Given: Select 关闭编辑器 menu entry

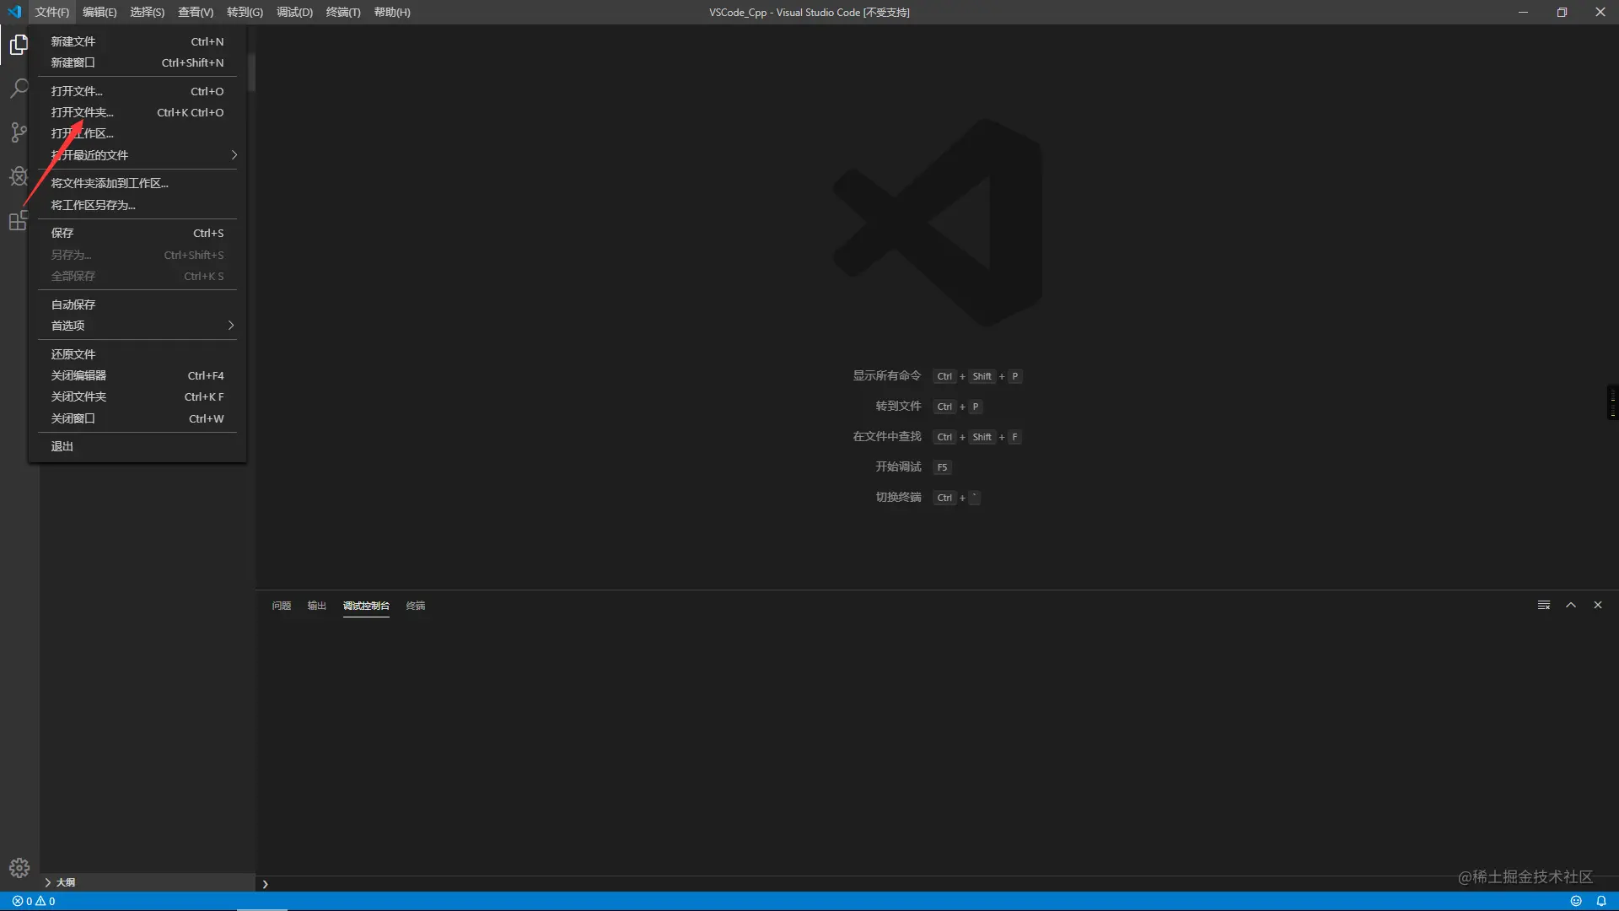Looking at the screenshot, I should (x=137, y=375).
